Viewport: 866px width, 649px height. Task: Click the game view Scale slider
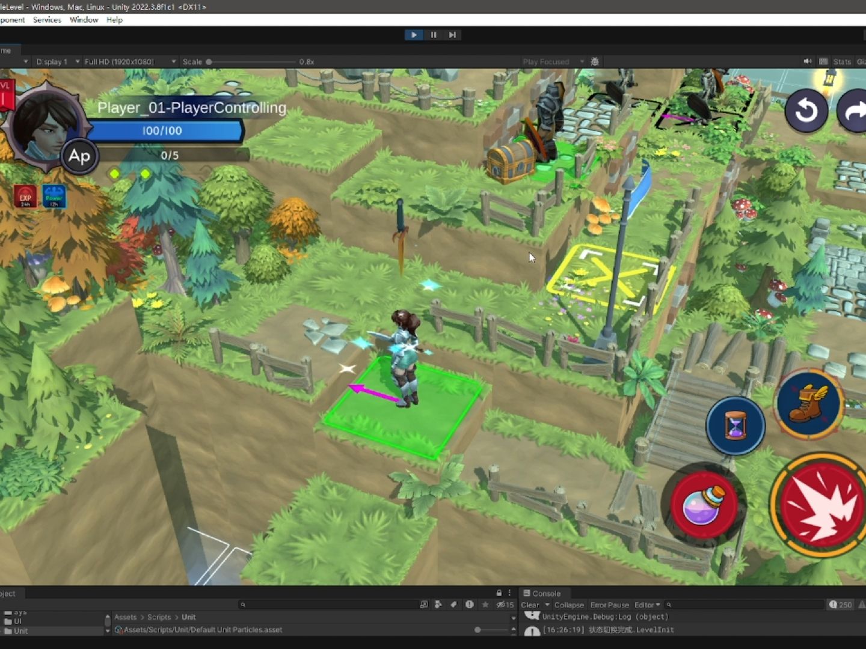click(x=253, y=61)
